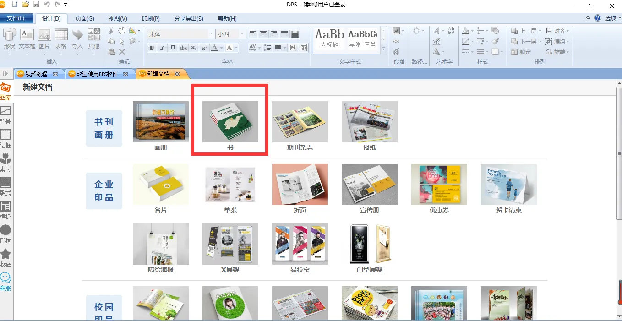Image resolution: width=622 pixels, height=321 pixels.
Task: Open the 文件(F) menu
Action: 17,18
